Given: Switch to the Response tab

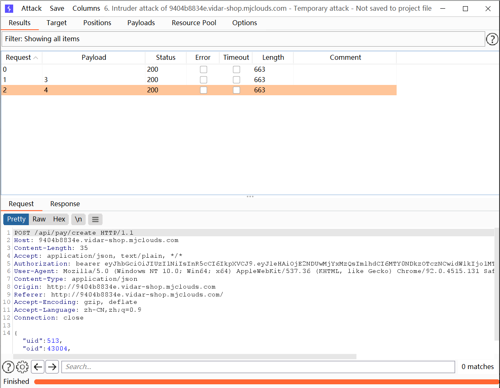Looking at the screenshot, I should click(x=65, y=204).
